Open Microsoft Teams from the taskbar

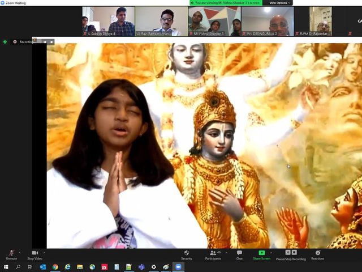tap(141, 267)
